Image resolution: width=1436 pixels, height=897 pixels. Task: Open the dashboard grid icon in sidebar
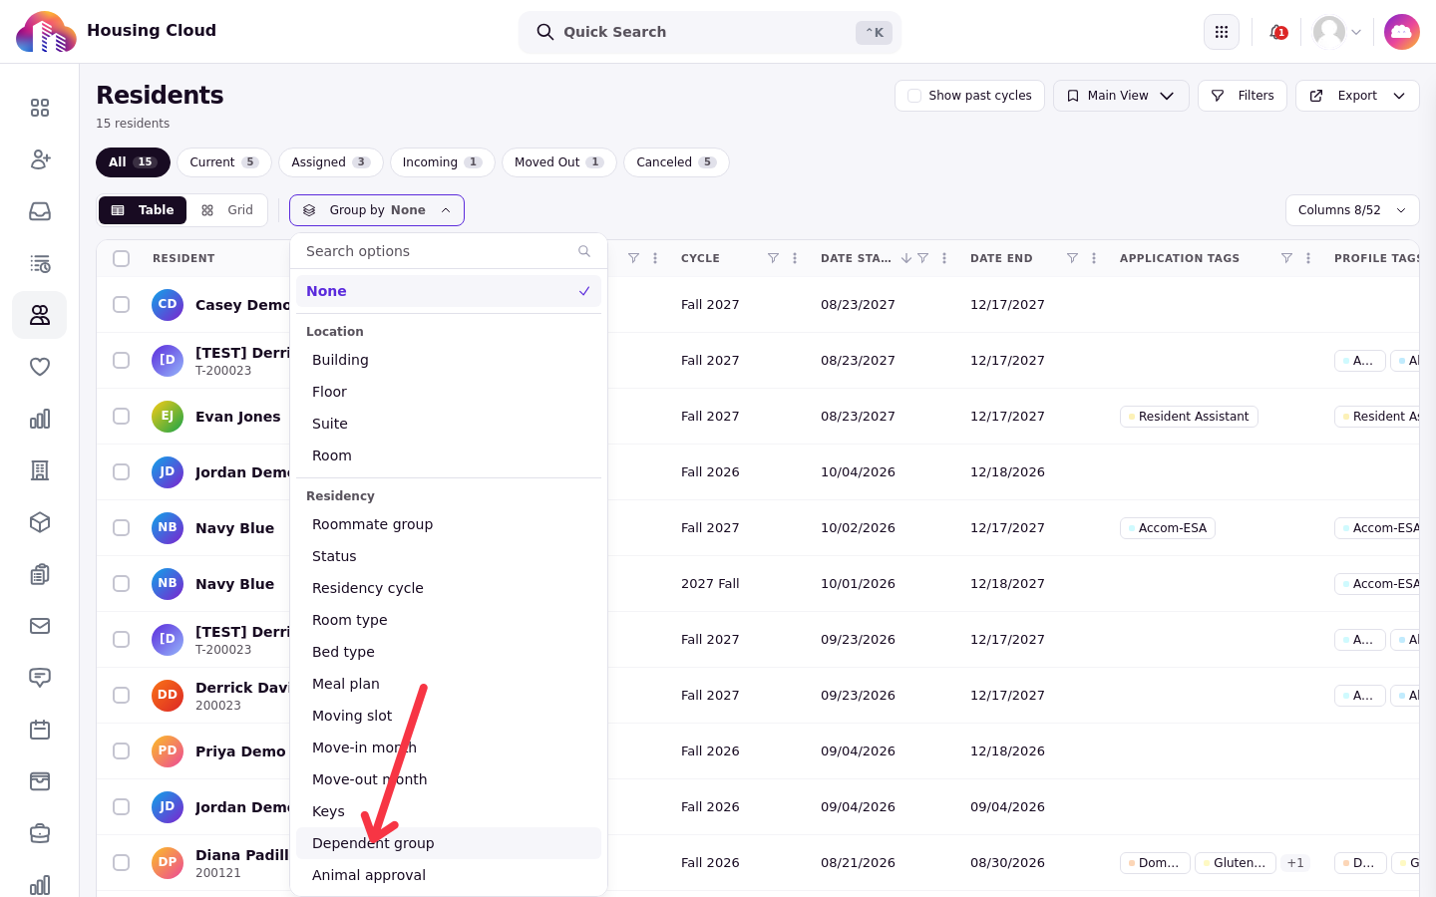40,108
